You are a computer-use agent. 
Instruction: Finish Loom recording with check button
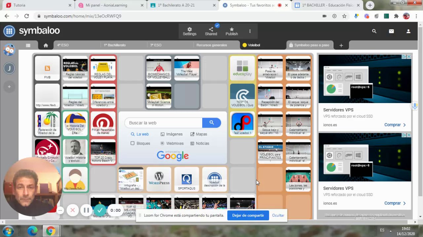coord(100,210)
